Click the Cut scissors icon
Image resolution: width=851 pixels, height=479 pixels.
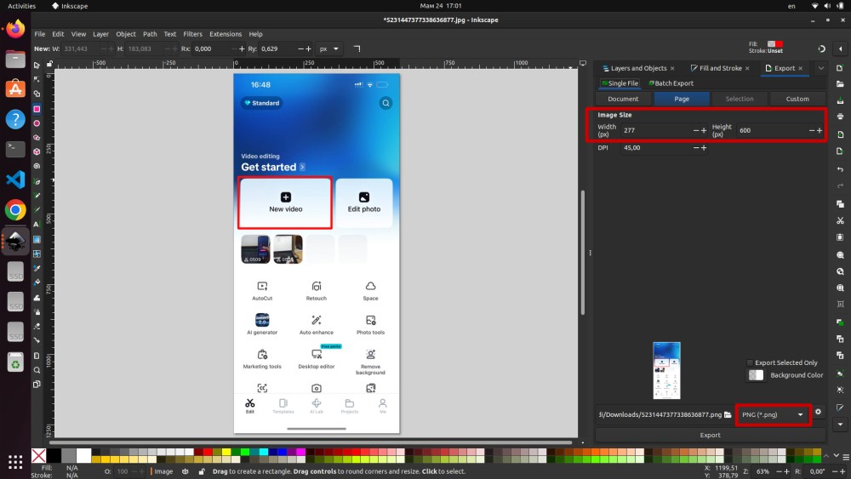(840, 221)
